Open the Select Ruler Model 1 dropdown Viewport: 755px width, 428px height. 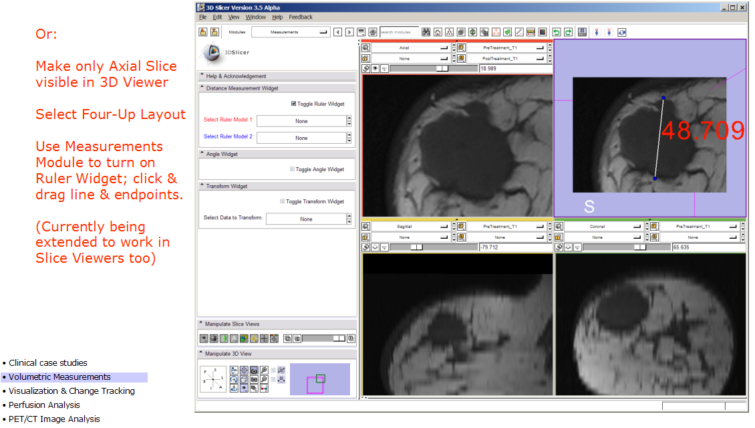(303, 120)
